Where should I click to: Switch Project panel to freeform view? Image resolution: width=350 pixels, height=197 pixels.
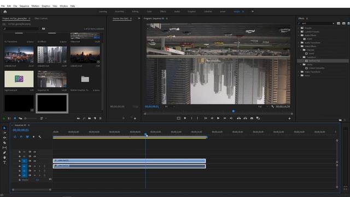[x=20, y=118]
